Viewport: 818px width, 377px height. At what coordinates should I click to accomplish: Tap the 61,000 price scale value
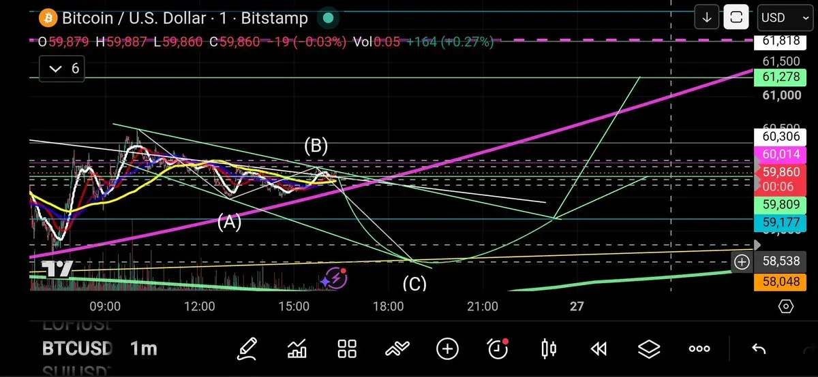782,95
